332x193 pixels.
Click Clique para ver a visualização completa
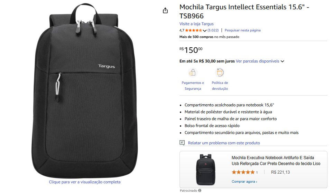coord(85,182)
